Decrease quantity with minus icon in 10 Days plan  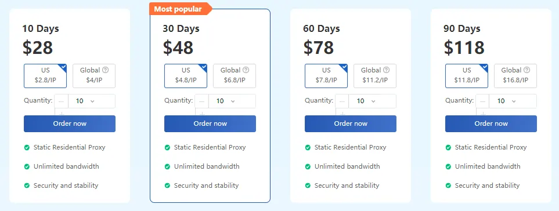62,101
